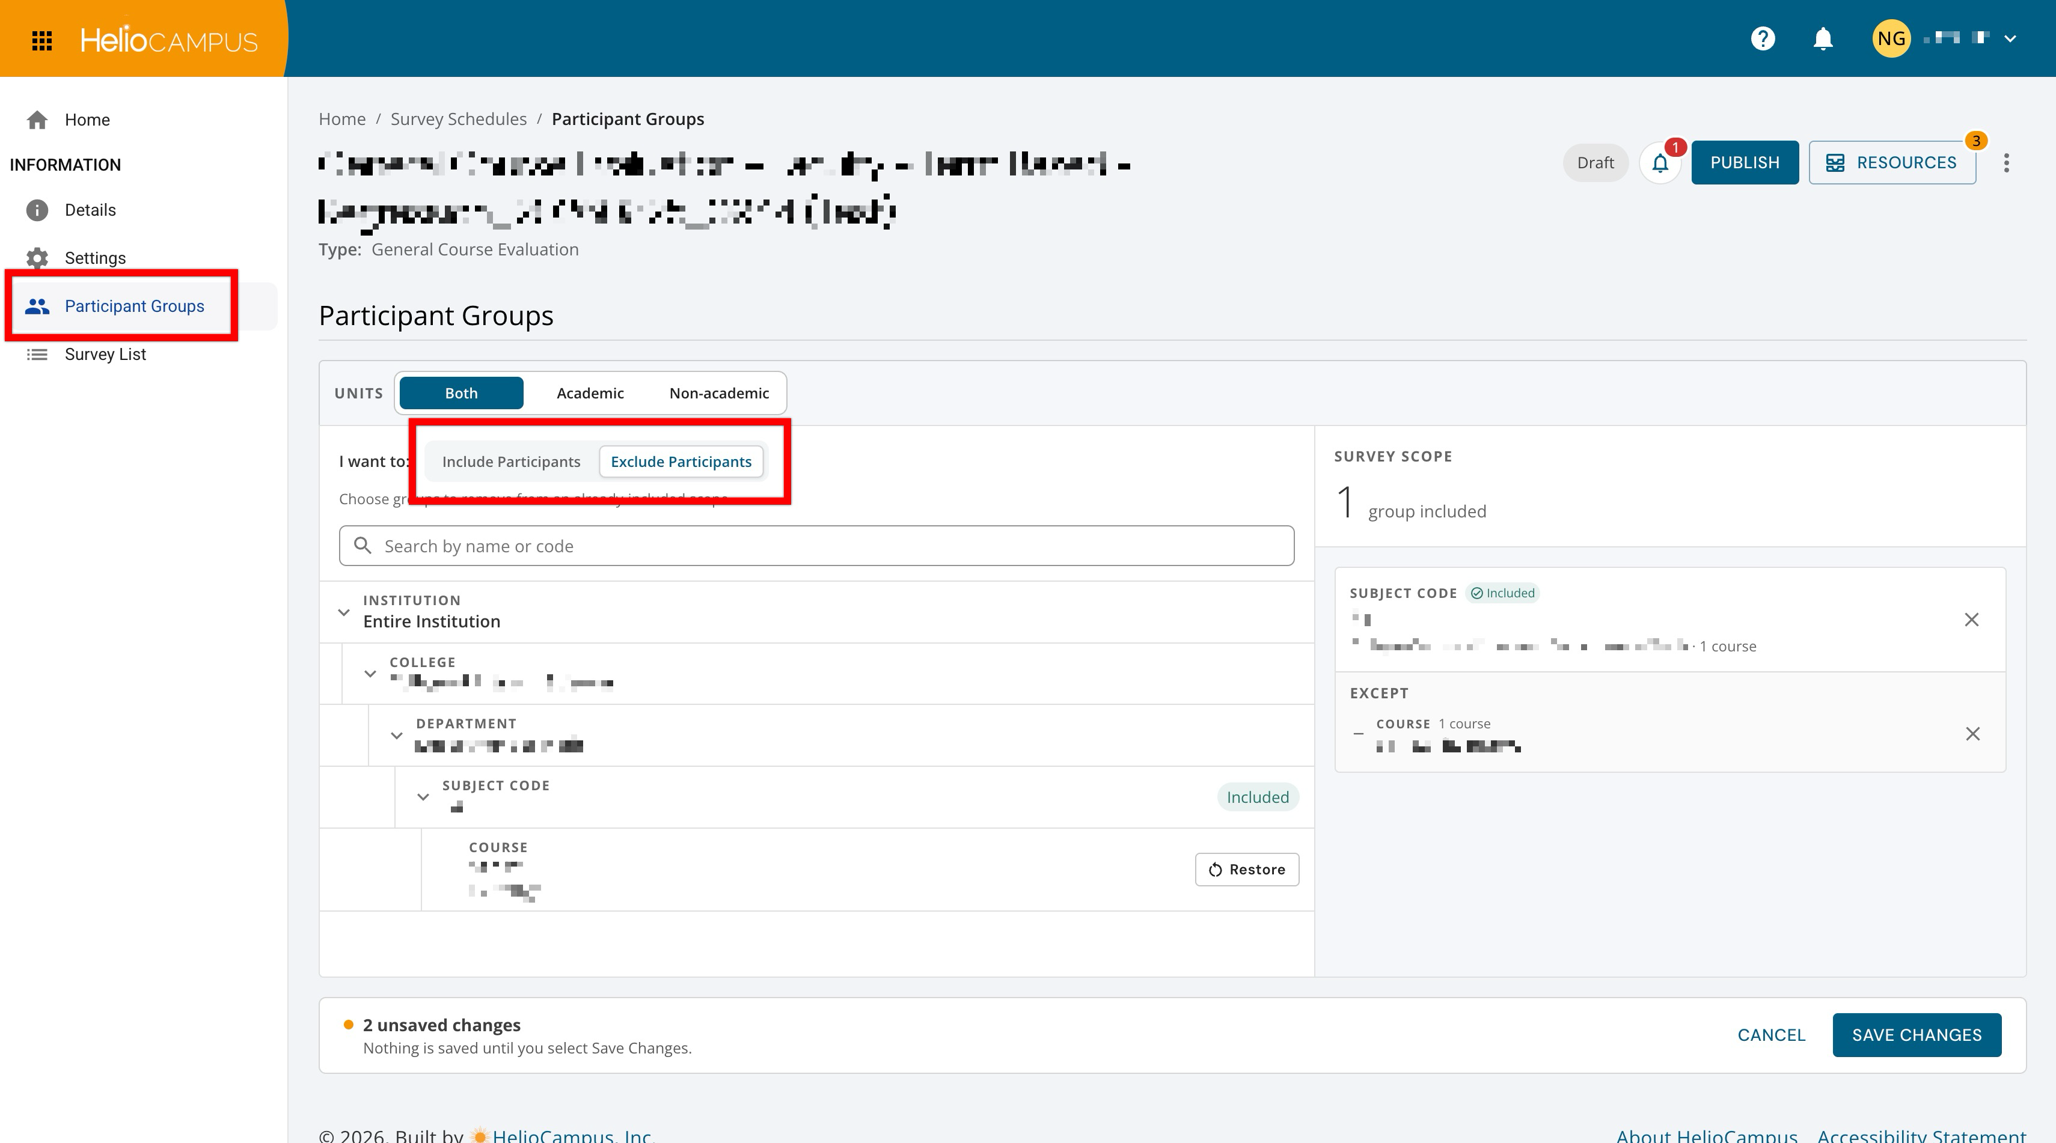2056x1143 pixels.
Task: Collapse the COLLEGE tree row
Action: pos(370,674)
